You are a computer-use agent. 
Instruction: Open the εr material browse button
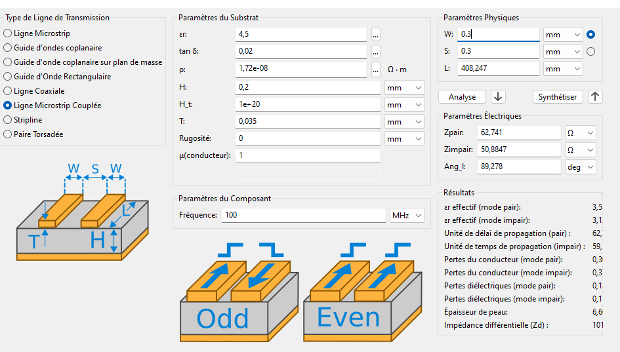[x=376, y=34]
